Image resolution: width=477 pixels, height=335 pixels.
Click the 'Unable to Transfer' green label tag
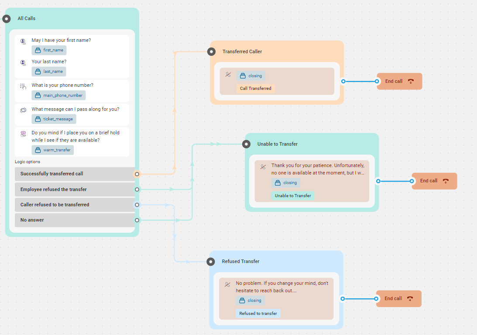293,196
